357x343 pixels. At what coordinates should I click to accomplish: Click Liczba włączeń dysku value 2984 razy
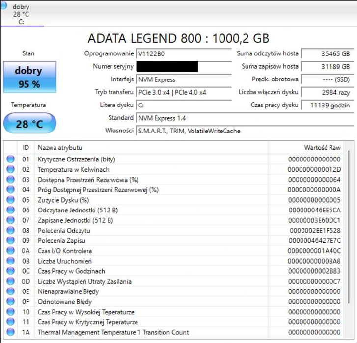click(327, 92)
